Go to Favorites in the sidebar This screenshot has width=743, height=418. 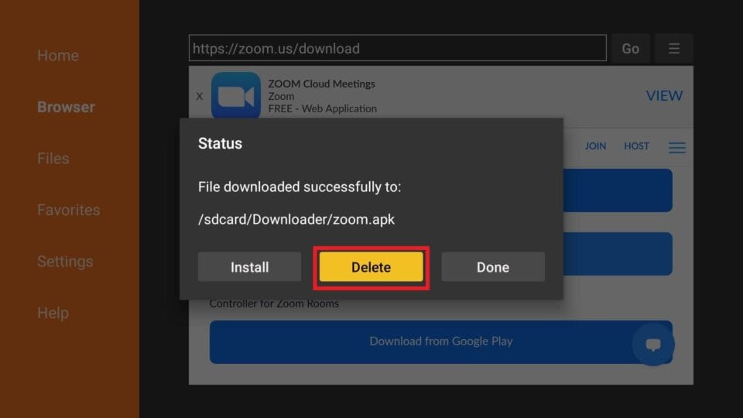69,210
